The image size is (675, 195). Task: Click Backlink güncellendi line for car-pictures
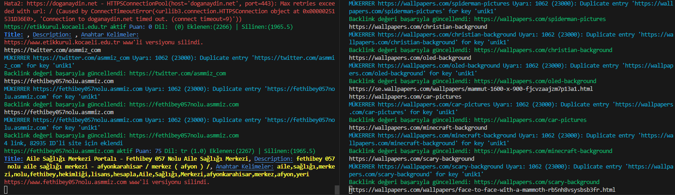click(468, 120)
